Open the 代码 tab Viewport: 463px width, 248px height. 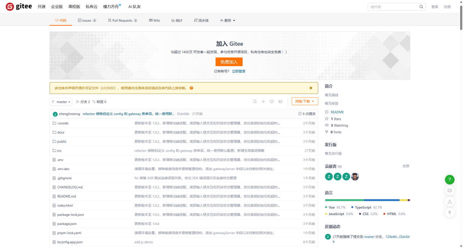[60, 21]
